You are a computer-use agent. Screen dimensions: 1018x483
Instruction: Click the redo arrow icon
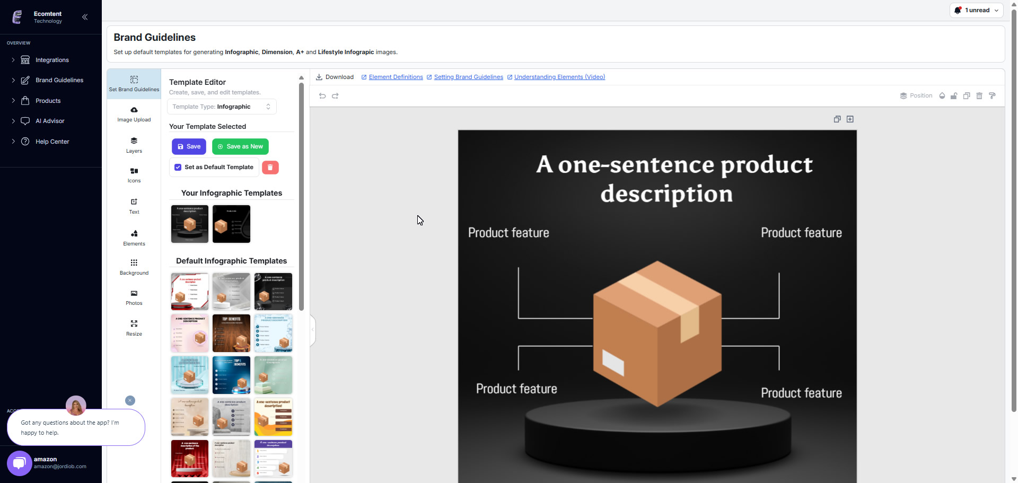coord(335,96)
